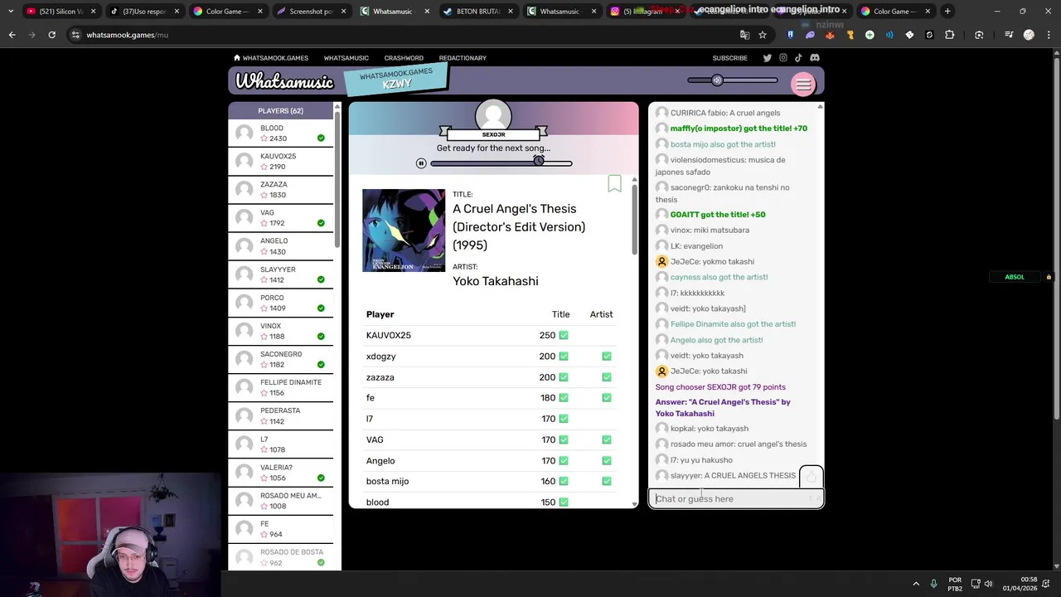Open the tab search chevron at top left
Viewport: 1061px width, 597px height.
pyautogui.click(x=10, y=11)
